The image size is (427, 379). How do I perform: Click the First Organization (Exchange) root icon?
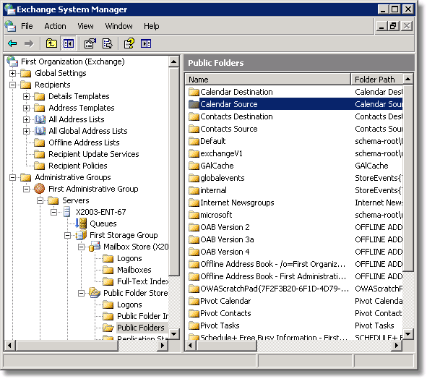click(12, 61)
